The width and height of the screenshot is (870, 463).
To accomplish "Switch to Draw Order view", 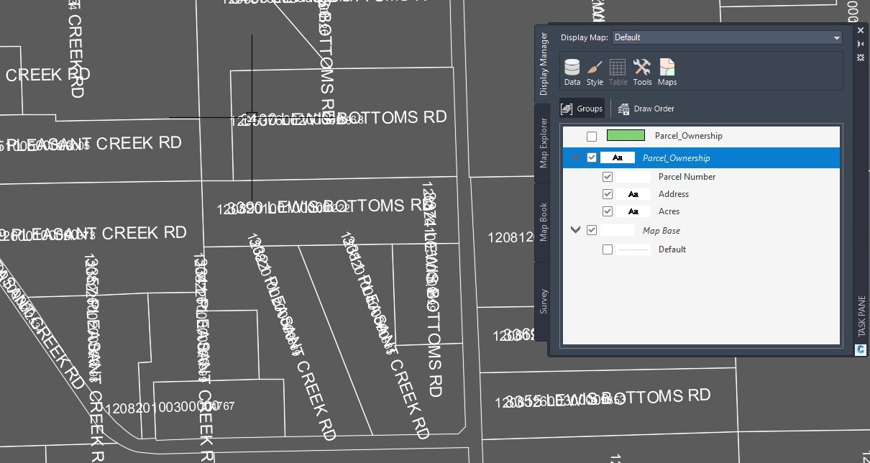I will point(646,108).
